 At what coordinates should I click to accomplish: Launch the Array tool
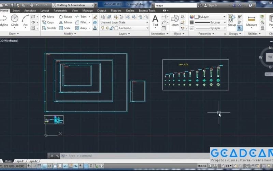tap(81, 28)
